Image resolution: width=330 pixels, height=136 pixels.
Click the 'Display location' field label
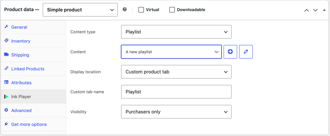(x=85, y=72)
